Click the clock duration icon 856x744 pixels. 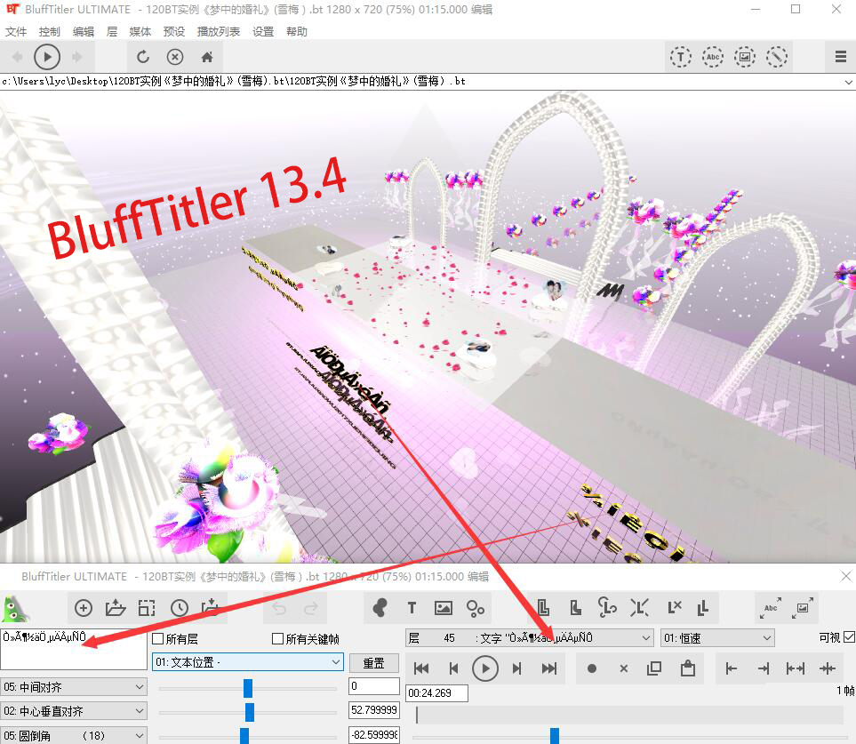click(x=179, y=607)
